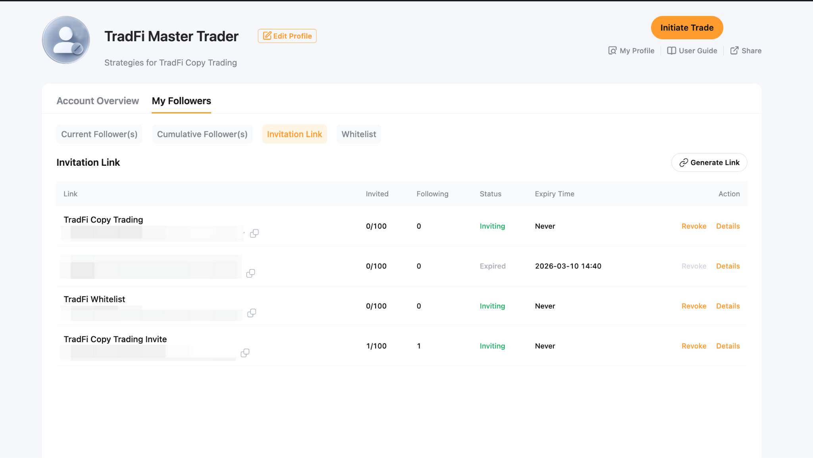The height and width of the screenshot is (458, 813).
Task: Copy the TradFi Whitelist link
Action: click(x=252, y=313)
